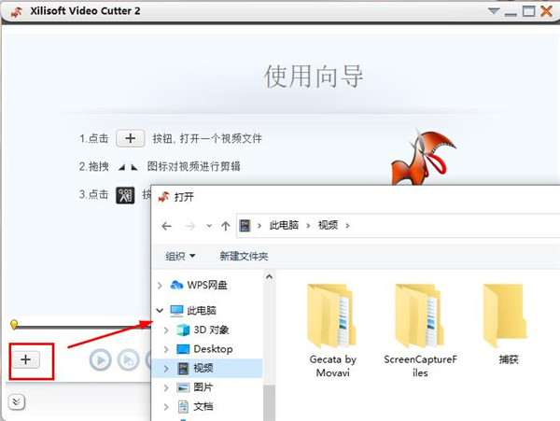Select the Gecata by Movavi folder
The width and height of the screenshot is (560, 421).
tap(332, 330)
